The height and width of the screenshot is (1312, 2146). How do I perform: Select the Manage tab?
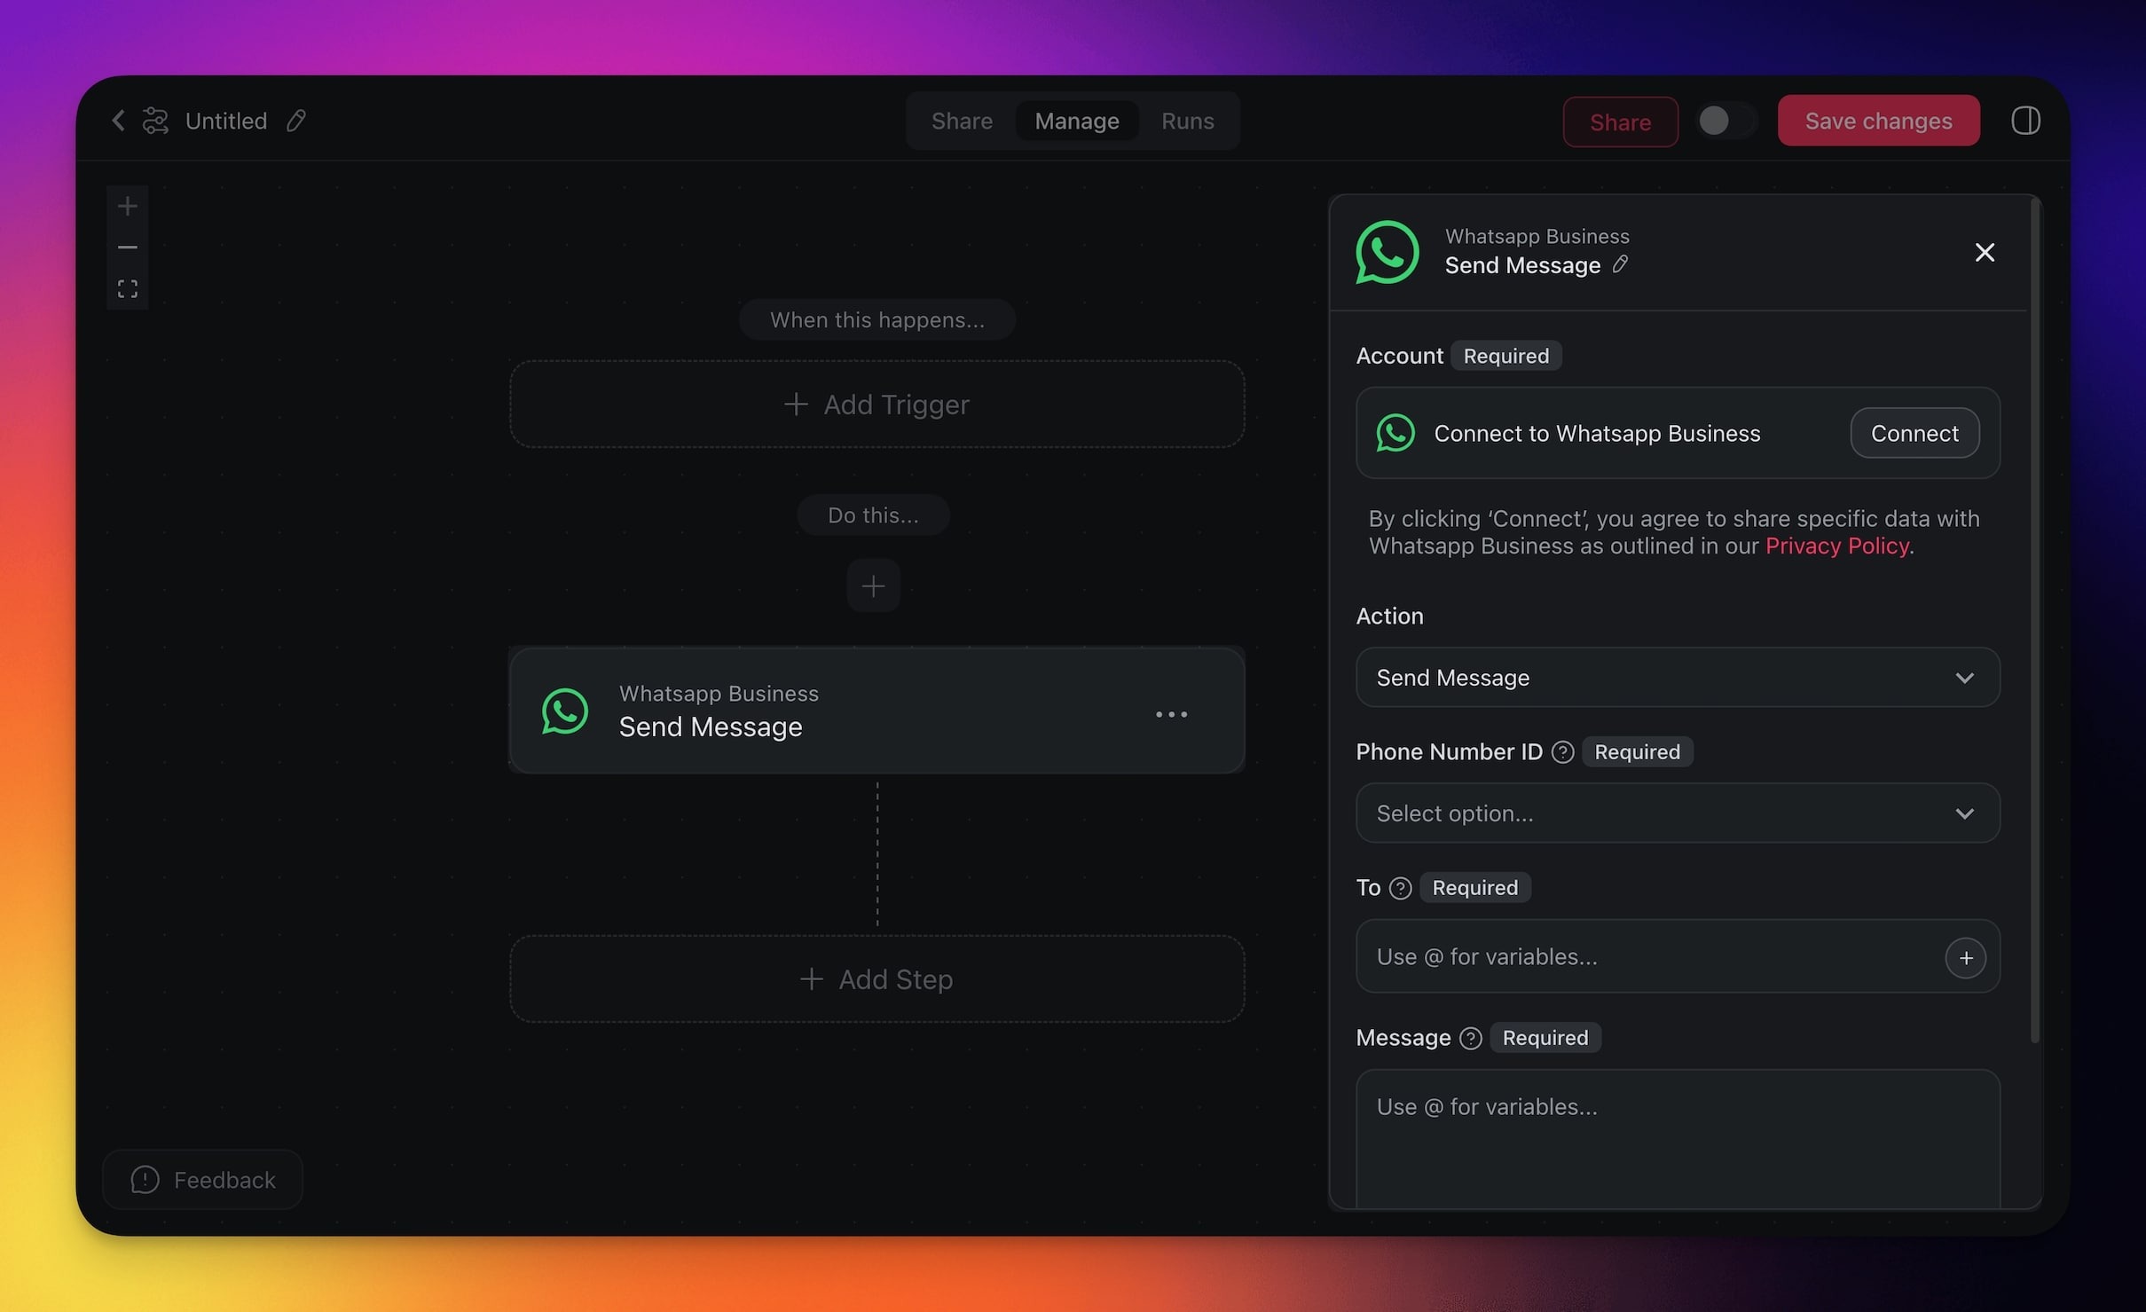pyautogui.click(x=1076, y=121)
